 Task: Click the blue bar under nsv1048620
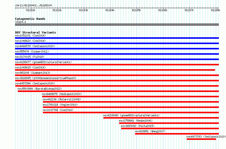tap(117, 43)
